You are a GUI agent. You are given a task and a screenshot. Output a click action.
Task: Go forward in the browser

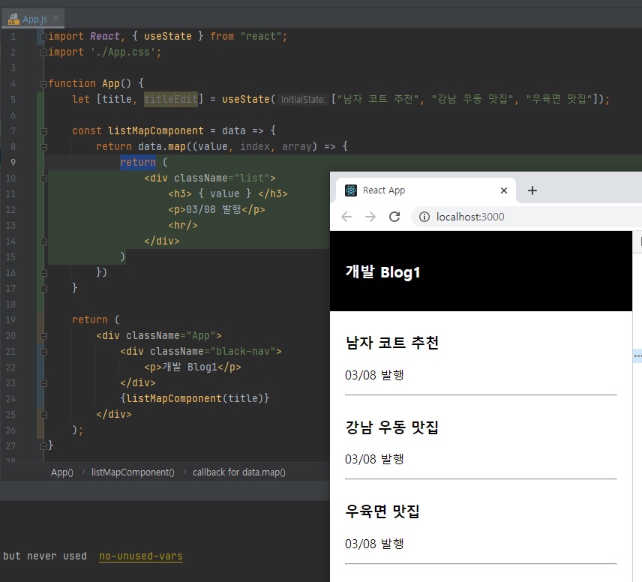click(x=370, y=217)
